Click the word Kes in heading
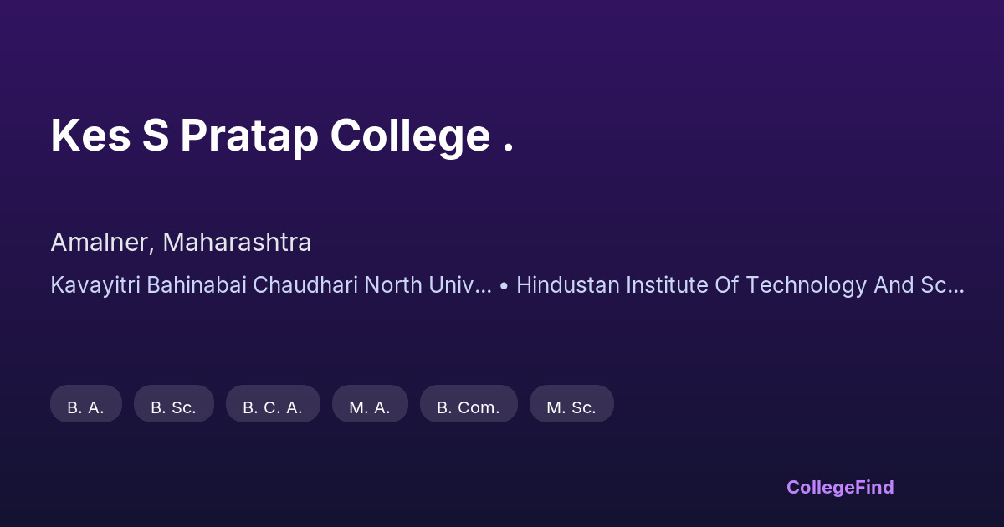 pyautogui.click(x=90, y=136)
